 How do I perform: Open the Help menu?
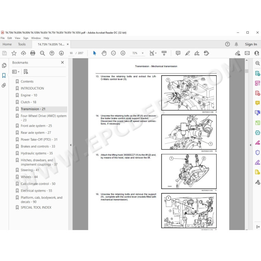pos(46,38)
